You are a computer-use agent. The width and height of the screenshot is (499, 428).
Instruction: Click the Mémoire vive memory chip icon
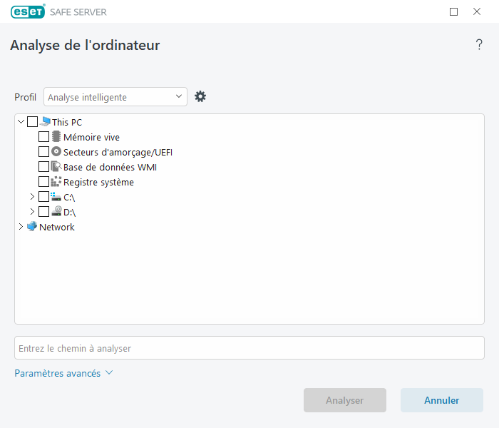tap(57, 137)
